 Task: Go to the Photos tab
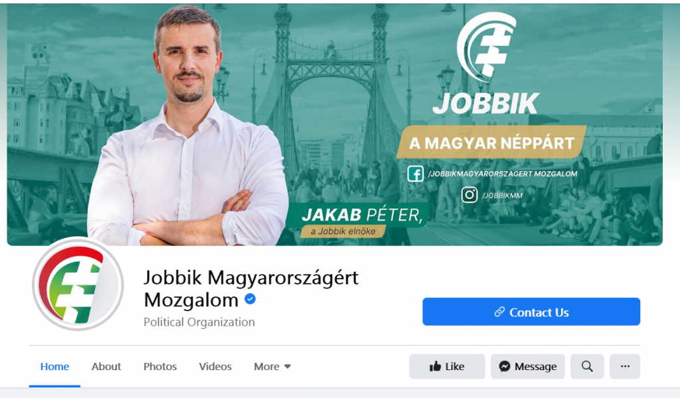160,366
